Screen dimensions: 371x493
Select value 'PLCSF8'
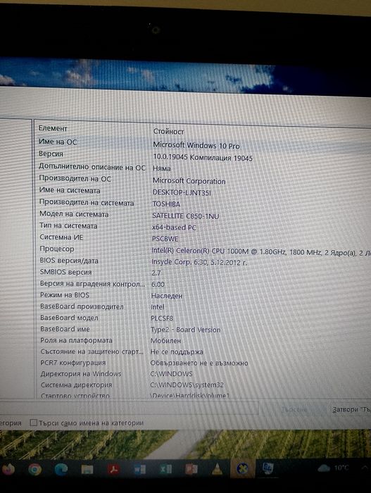coord(162,318)
